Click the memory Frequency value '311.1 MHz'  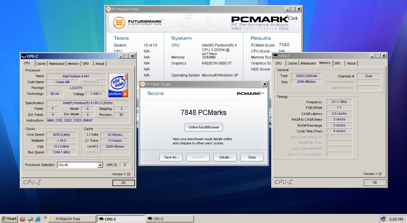pyautogui.click(x=339, y=102)
